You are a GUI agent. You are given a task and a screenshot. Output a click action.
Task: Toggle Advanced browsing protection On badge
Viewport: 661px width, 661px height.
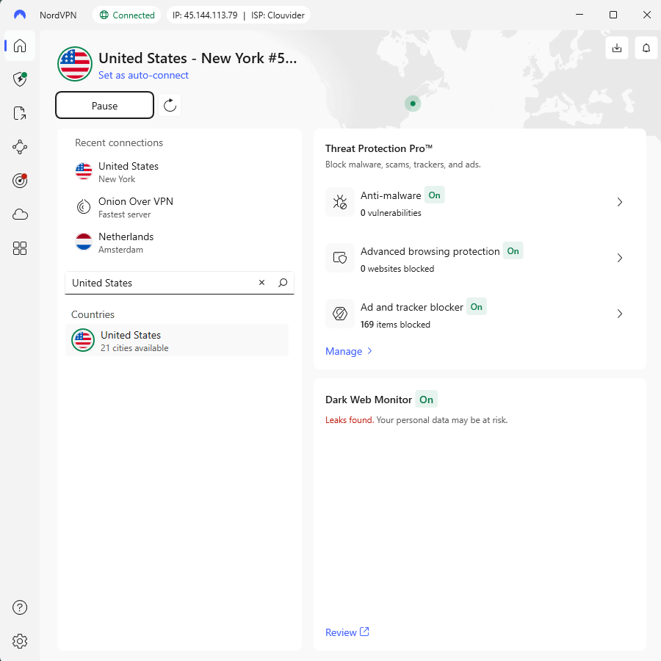[x=513, y=250]
